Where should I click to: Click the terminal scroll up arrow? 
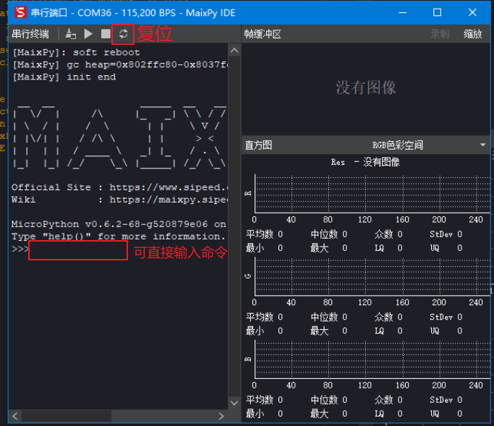(234, 51)
